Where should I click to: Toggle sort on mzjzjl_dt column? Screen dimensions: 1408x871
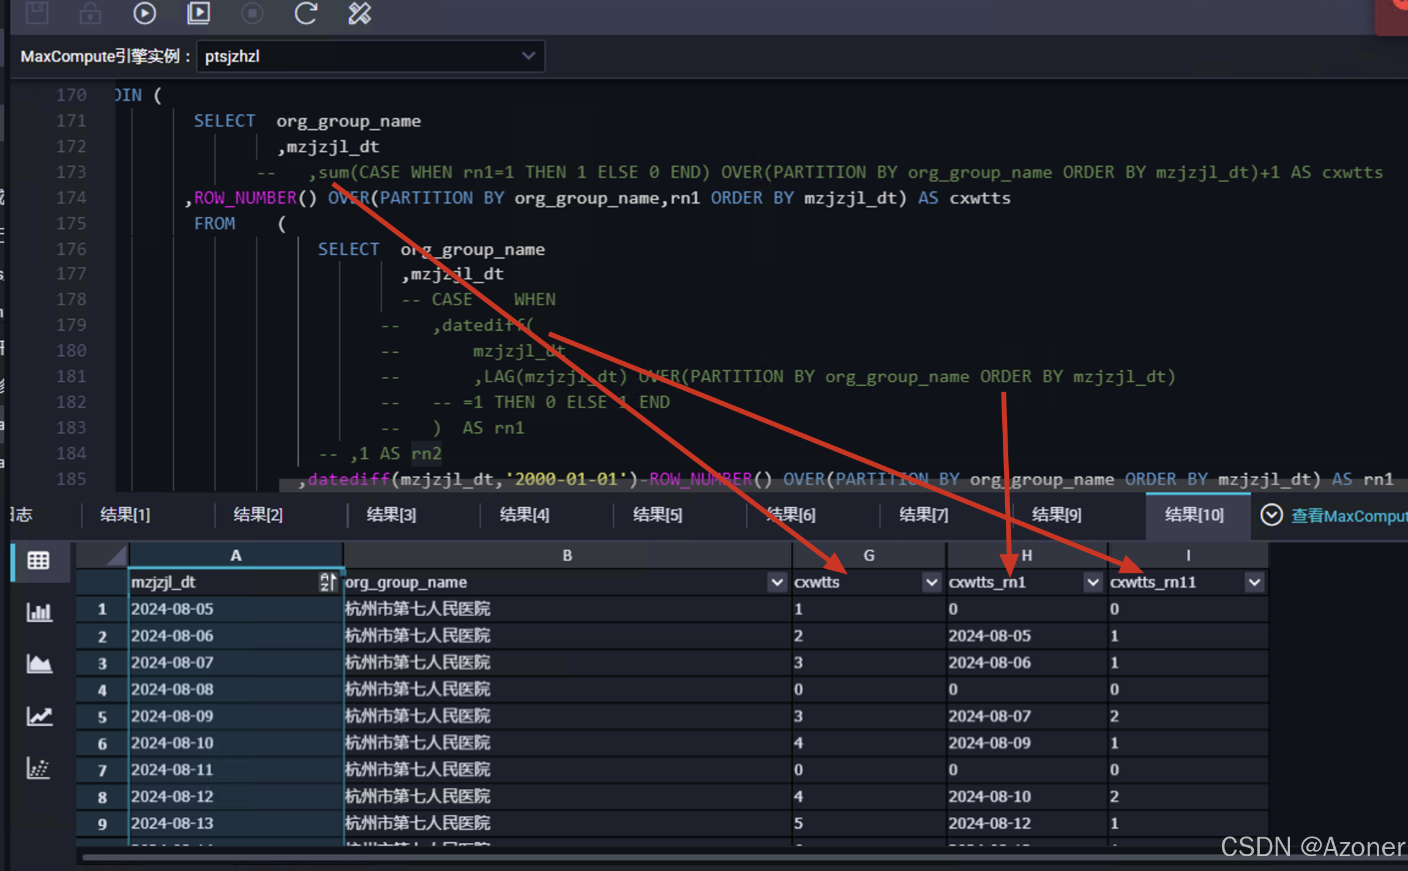click(328, 582)
